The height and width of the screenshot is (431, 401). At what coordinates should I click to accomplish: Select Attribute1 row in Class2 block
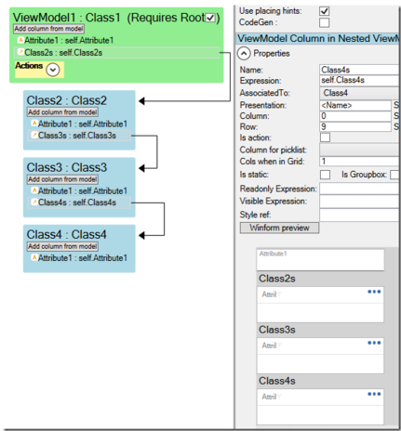point(79,124)
